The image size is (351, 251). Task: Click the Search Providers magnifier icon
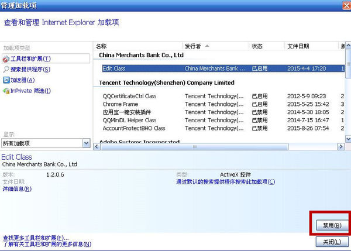(6, 70)
